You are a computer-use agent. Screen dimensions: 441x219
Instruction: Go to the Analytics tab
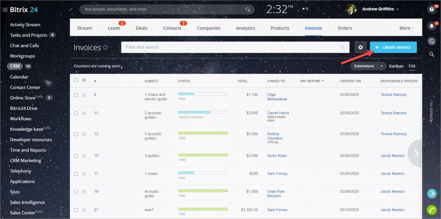[x=246, y=28]
